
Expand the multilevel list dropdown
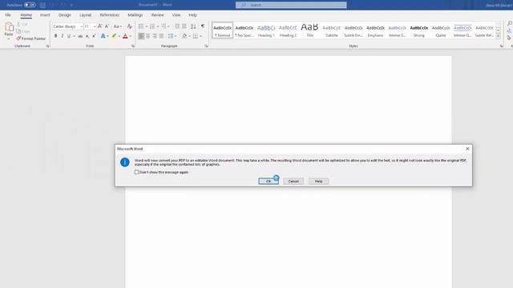[168, 26]
